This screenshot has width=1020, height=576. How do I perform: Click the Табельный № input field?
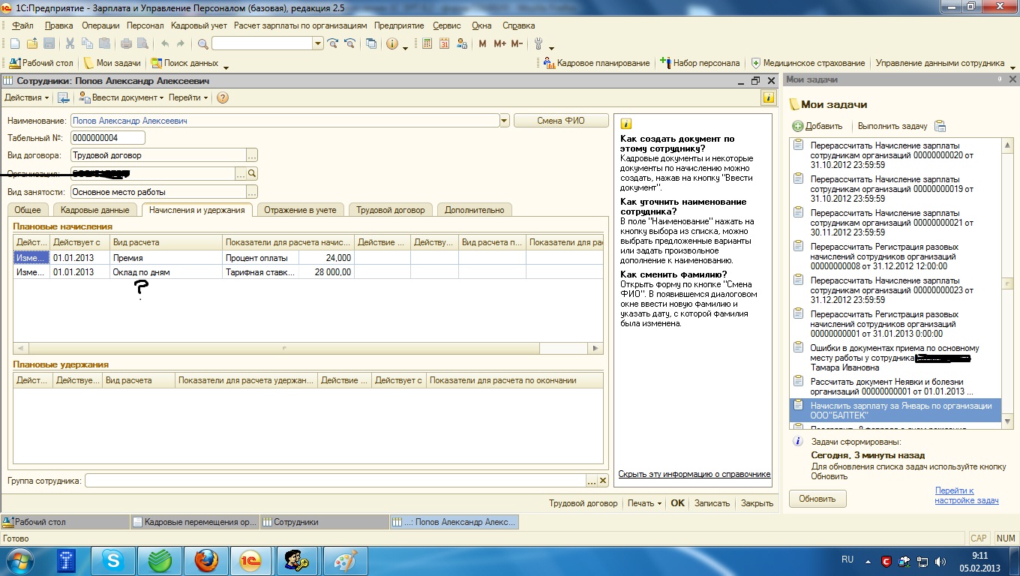point(107,138)
